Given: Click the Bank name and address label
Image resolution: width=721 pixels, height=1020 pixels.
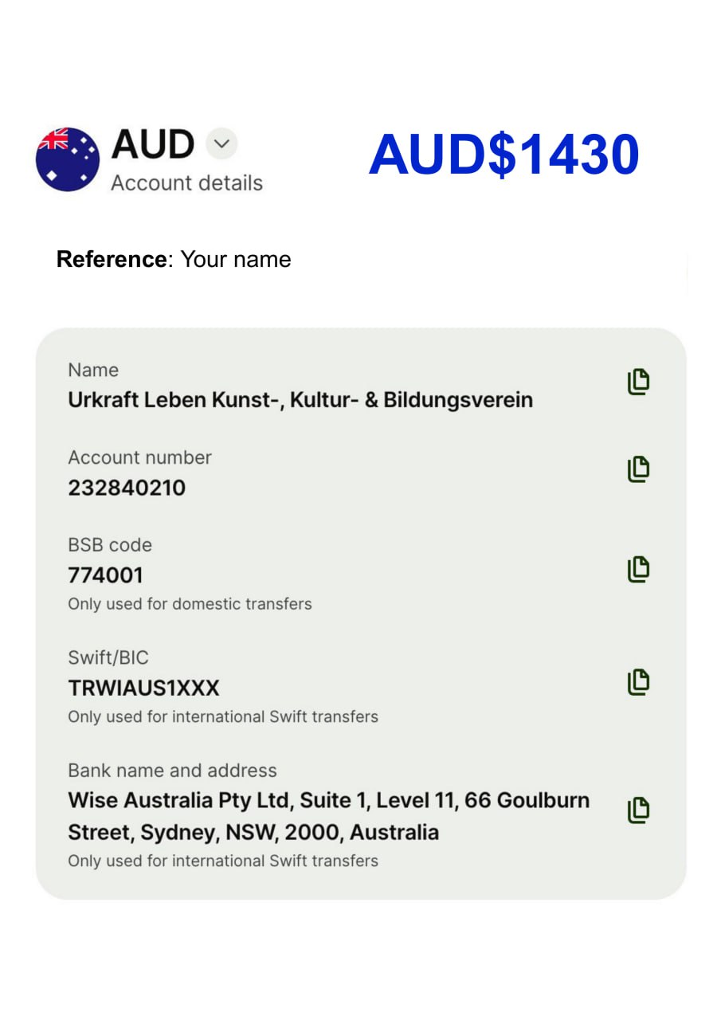Looking at the screenshot, I should point(172,771).
